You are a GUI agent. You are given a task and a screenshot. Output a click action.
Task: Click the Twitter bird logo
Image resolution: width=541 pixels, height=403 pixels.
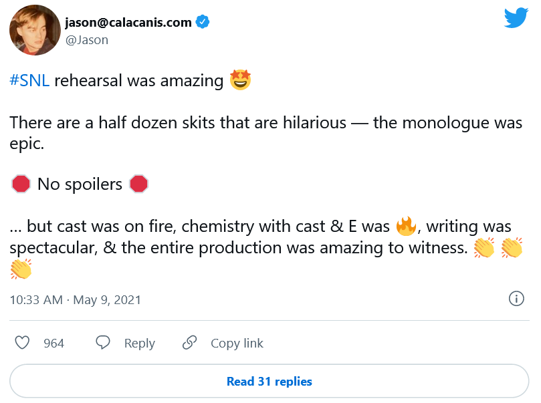[516, 18]
